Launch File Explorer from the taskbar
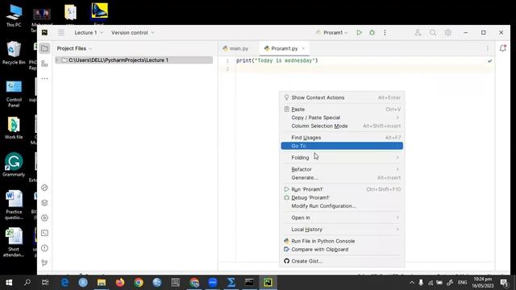The height and width of the screenshot is (290, 516). point(102,283)
